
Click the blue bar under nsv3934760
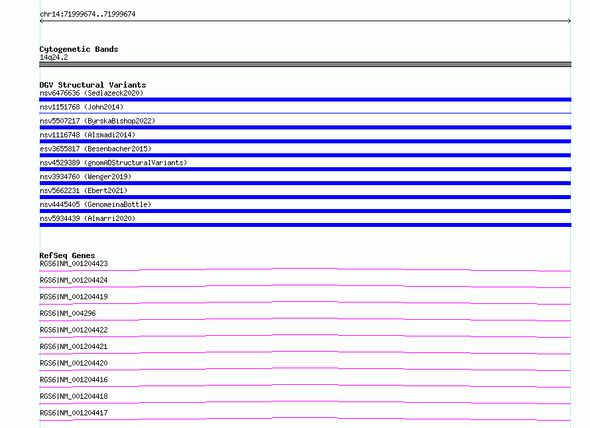(305, 183)
